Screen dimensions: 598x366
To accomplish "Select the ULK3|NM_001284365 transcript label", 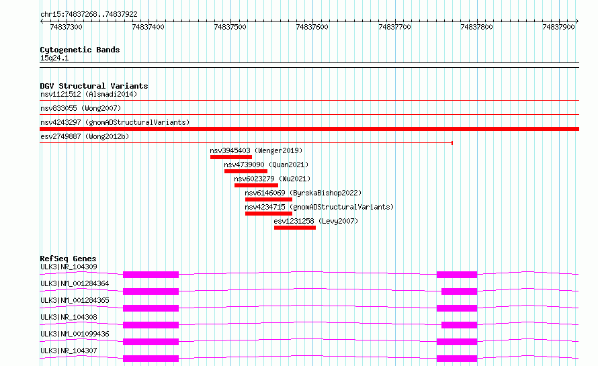I will [75, 300].
